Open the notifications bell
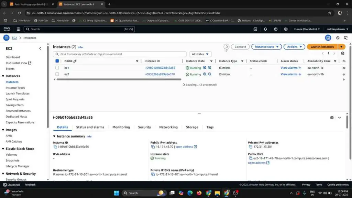Viewport: 352px width, 198px height. click(265, 29)
